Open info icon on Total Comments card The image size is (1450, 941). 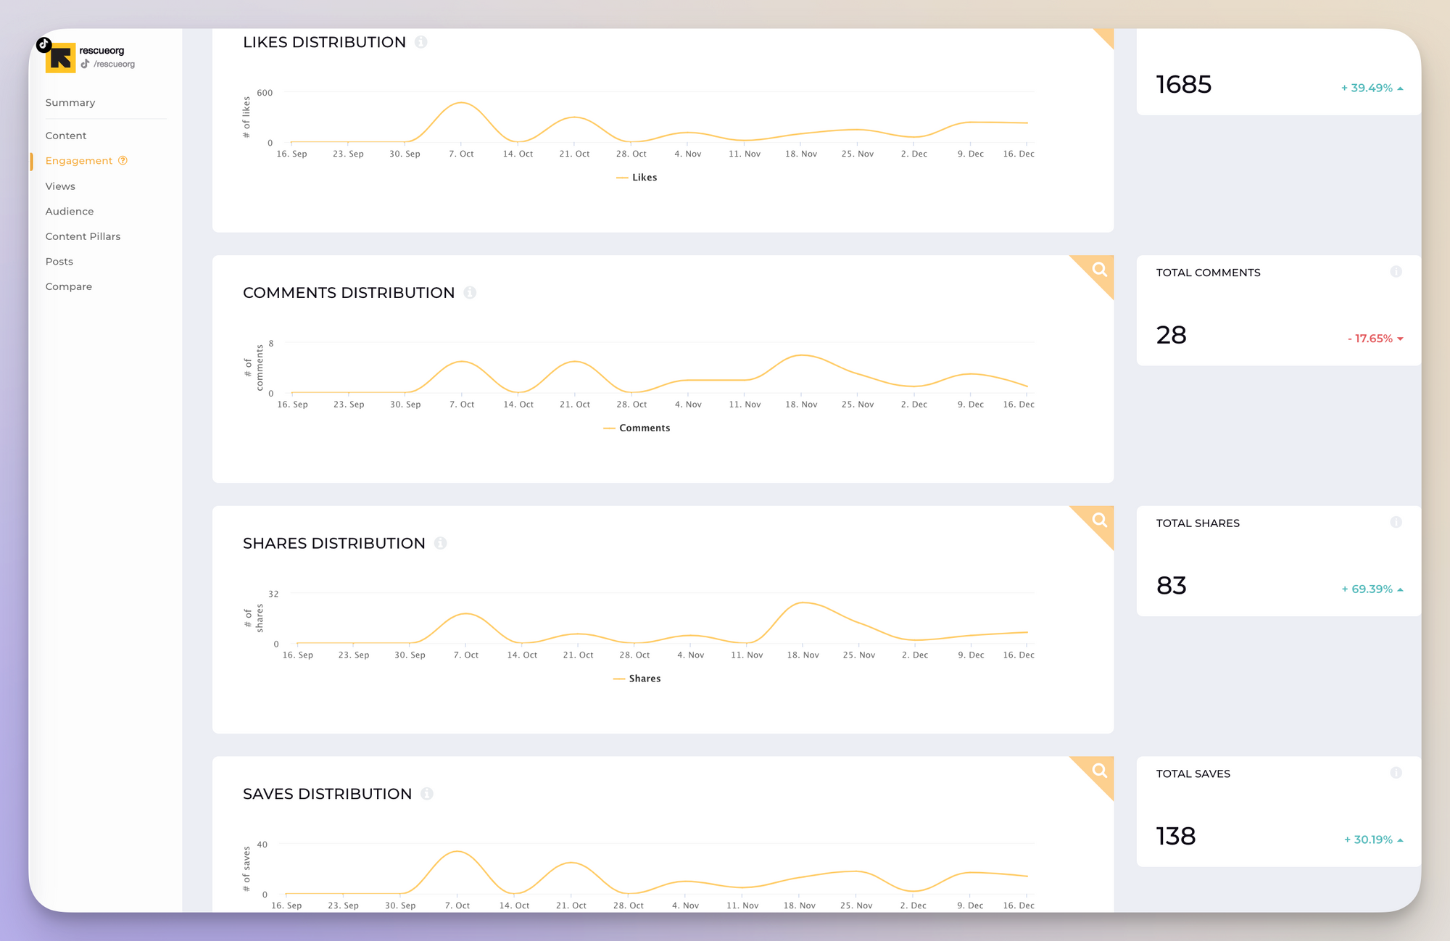click(1396, 272)
